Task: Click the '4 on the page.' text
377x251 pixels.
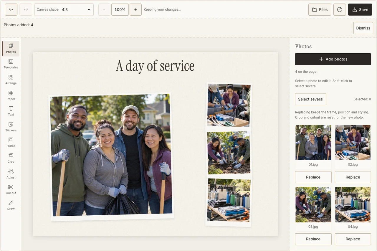Action: 306,72
